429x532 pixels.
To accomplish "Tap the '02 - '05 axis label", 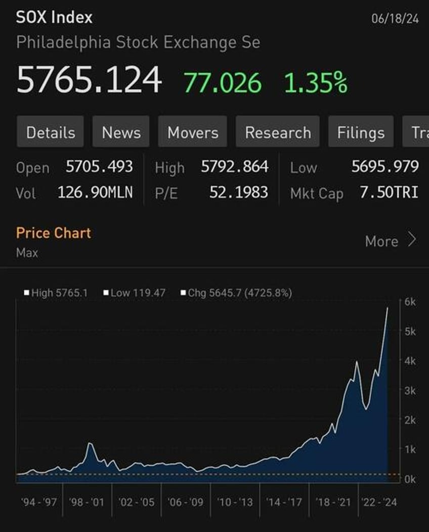I will point(136,502).
